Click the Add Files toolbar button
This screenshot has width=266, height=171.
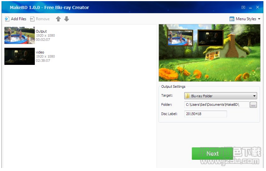pos(16,19)
